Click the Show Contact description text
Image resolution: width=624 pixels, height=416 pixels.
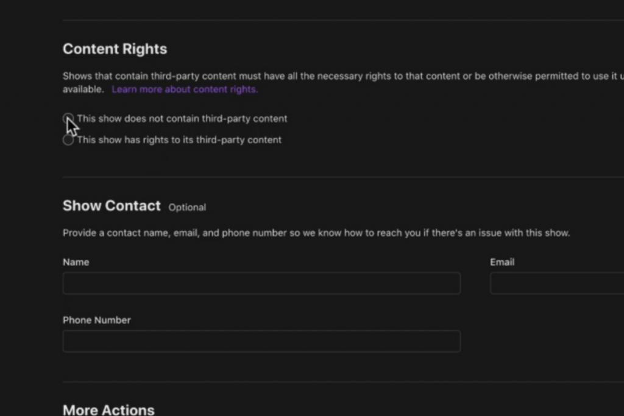pos(316,233)
